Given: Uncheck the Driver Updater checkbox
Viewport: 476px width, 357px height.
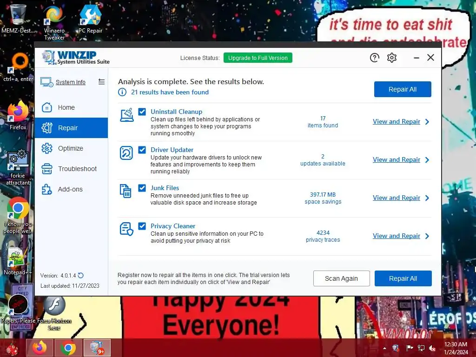Looking at the screenshot, I should coord(142,150).
